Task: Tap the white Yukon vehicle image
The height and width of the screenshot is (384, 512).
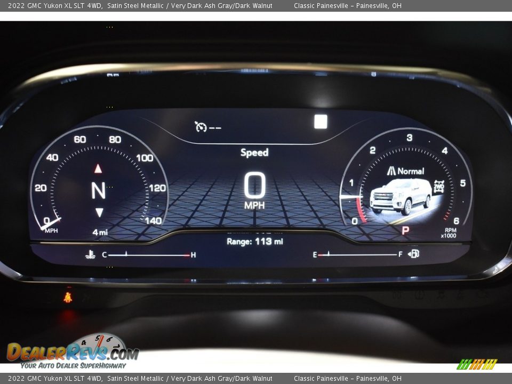Action: pyautogui.click(x=401, y=196)
